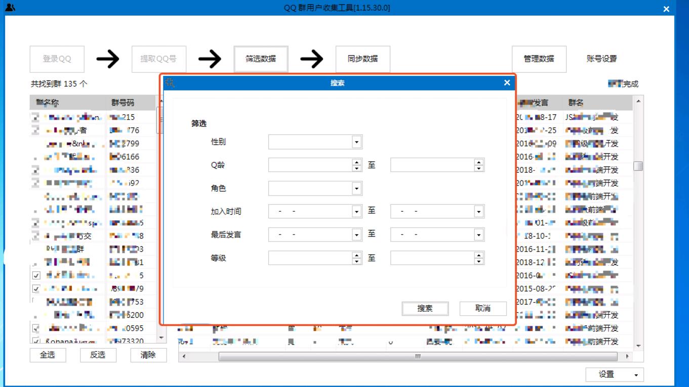The height and width of the screenshot is (387, 689).
Task: Click the down arrow of the group list's scrollbar
Action: point(161,337)
